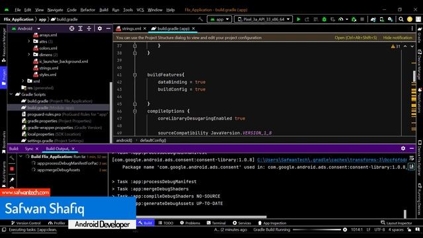Open dropdown arrow beside Profile icon
This screenshot has width=423, height=238.
click(x=346, y=19)
